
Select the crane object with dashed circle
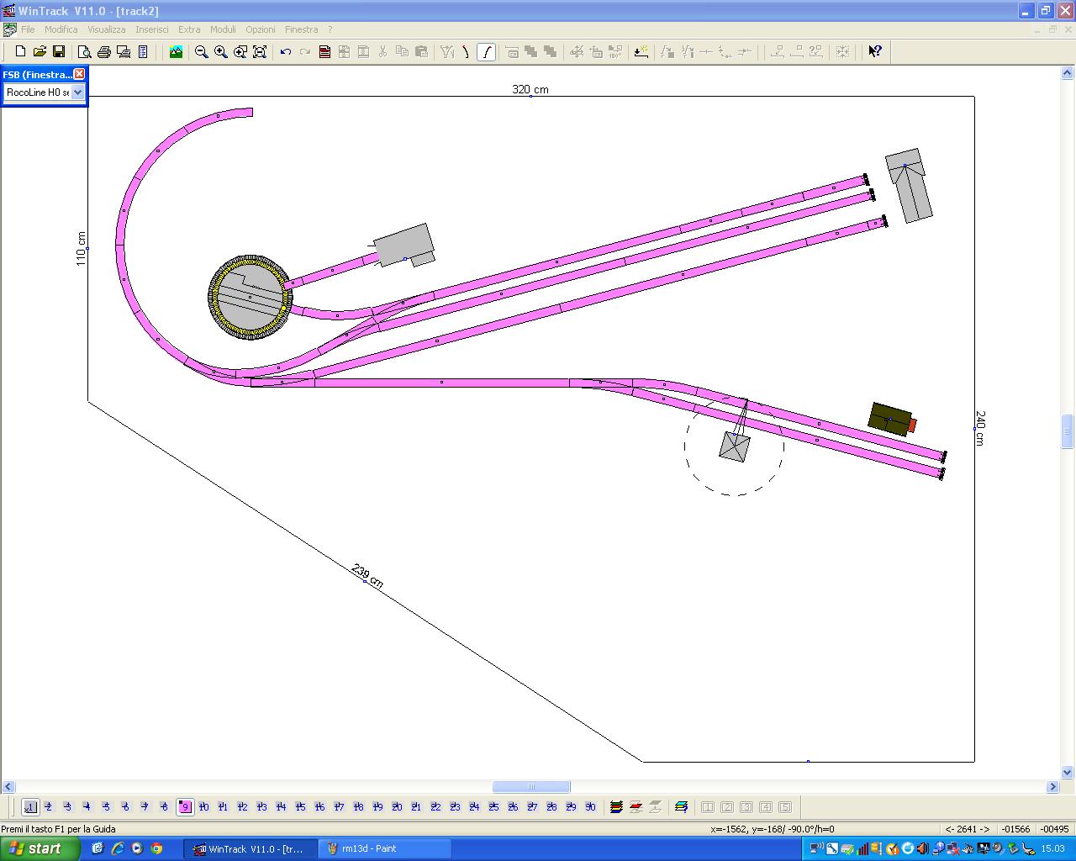(734, 446)
